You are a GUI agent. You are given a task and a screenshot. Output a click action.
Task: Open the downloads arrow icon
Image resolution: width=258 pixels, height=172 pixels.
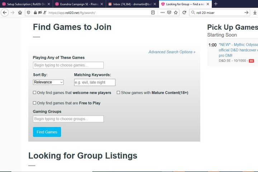click(255, 13)
